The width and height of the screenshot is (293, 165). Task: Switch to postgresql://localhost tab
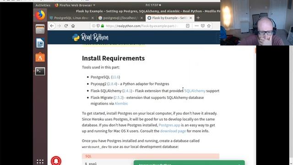point(120,18)
